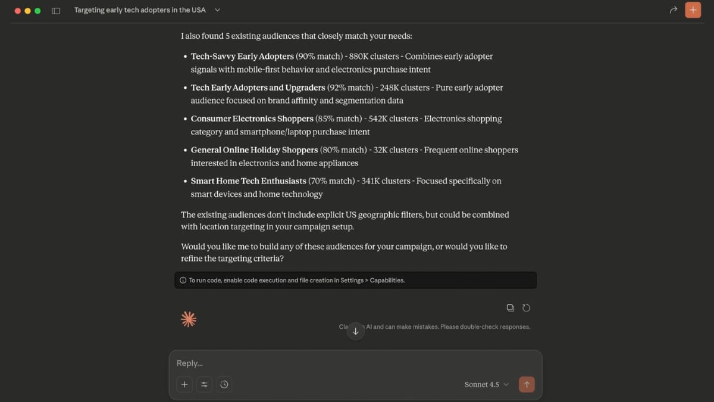The height and width of the screenshot is (402, 714).
Task: Click the Claude starburst logo
Action: pyautogui.click(x=188, y=319)
